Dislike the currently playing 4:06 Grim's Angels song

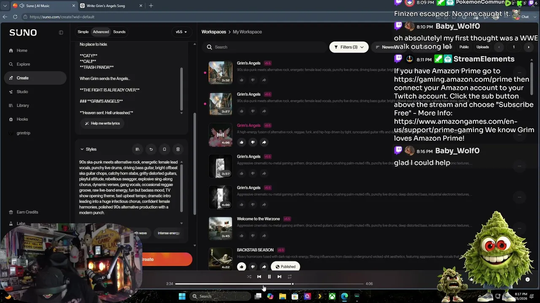click(253, 142)
